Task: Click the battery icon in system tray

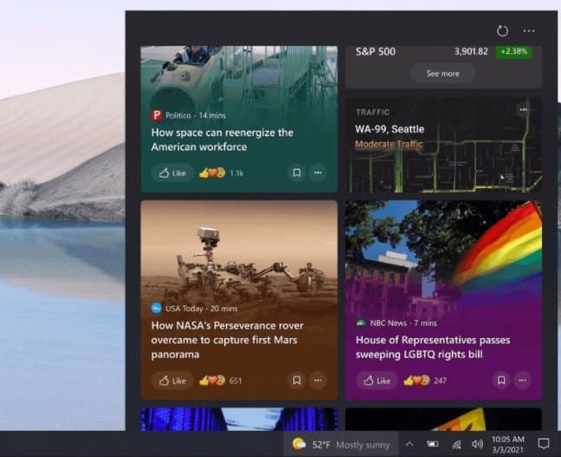Action: (433, 445)
